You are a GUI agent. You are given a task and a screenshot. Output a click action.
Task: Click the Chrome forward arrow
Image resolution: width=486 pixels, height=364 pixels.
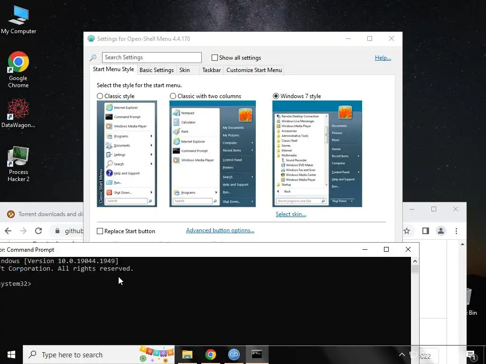[x=23, y=231]
